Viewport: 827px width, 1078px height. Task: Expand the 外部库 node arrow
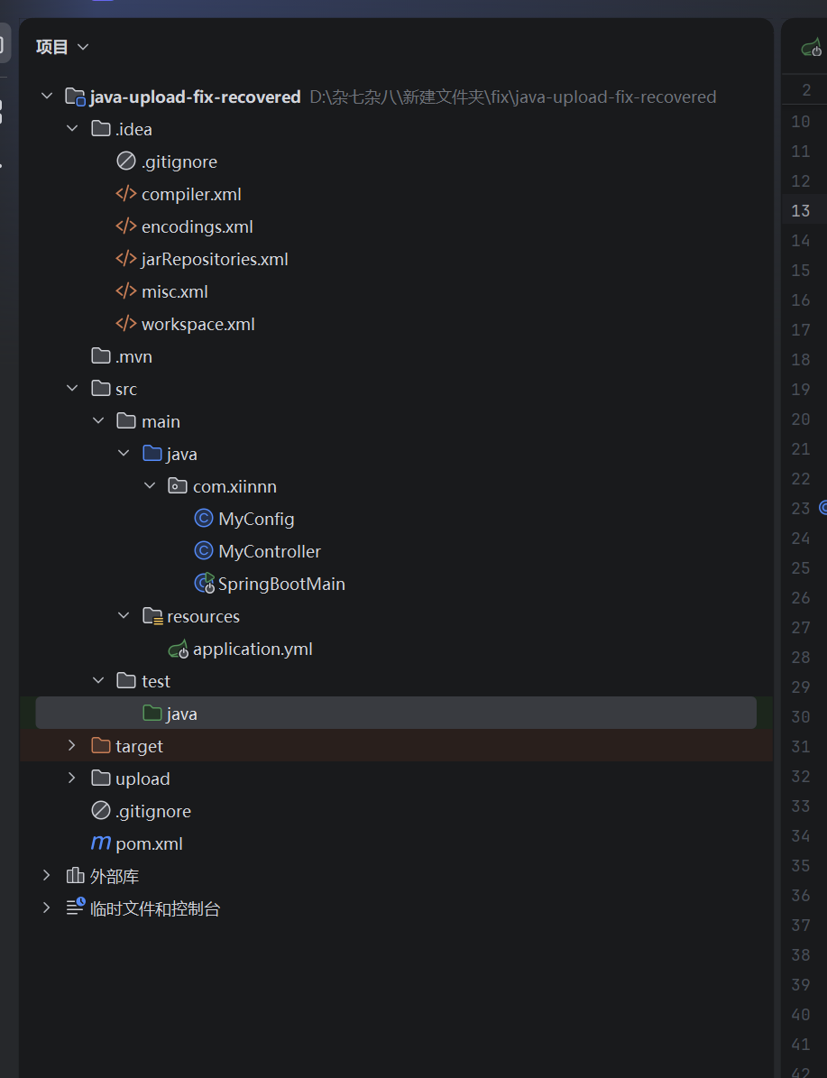[47, 876]
